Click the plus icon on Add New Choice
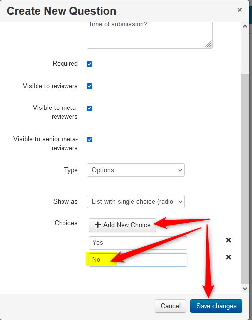252x320 pixels. click(98, 225)
